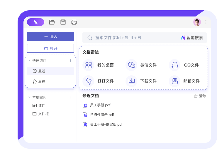Click 清除 to clear recent documents

point(200,96)
